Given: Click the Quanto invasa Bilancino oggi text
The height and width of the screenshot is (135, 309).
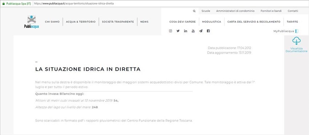Looking at the screenshot, I should (x=60, y=94).
